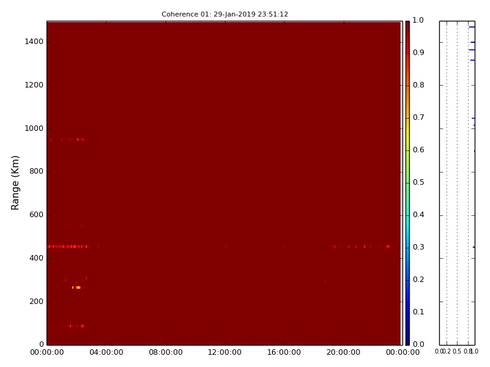
Task: Click the colorbar 0.2 label
Action: 418,280
